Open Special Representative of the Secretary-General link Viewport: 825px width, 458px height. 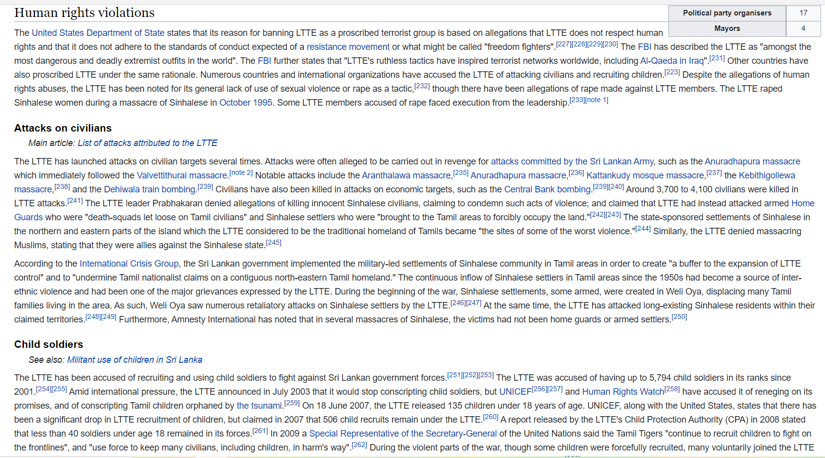click(403, 434)
